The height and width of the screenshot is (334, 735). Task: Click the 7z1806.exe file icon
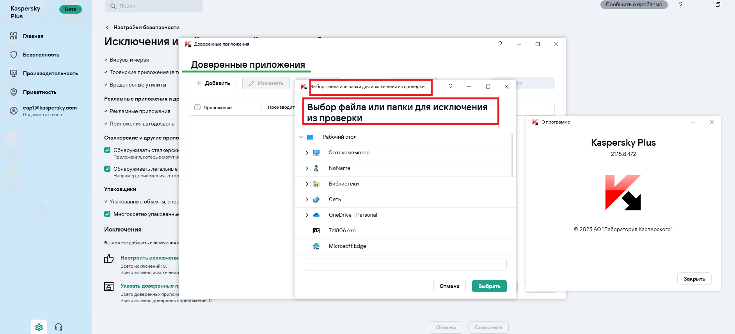[x=316, y=231]
